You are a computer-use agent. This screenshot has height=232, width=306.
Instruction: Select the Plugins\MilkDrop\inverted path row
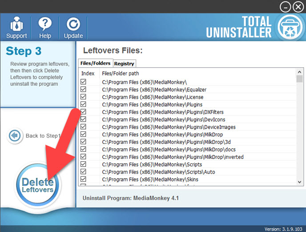pos(173,157)
